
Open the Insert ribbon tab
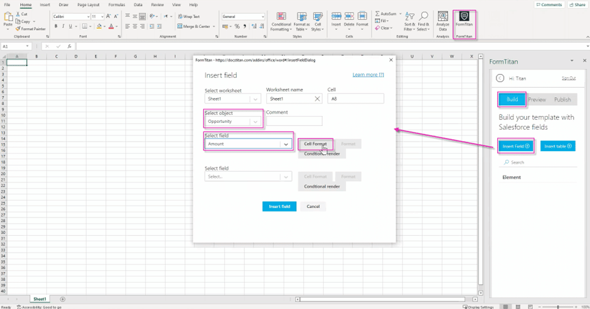[x=45, y=5]
